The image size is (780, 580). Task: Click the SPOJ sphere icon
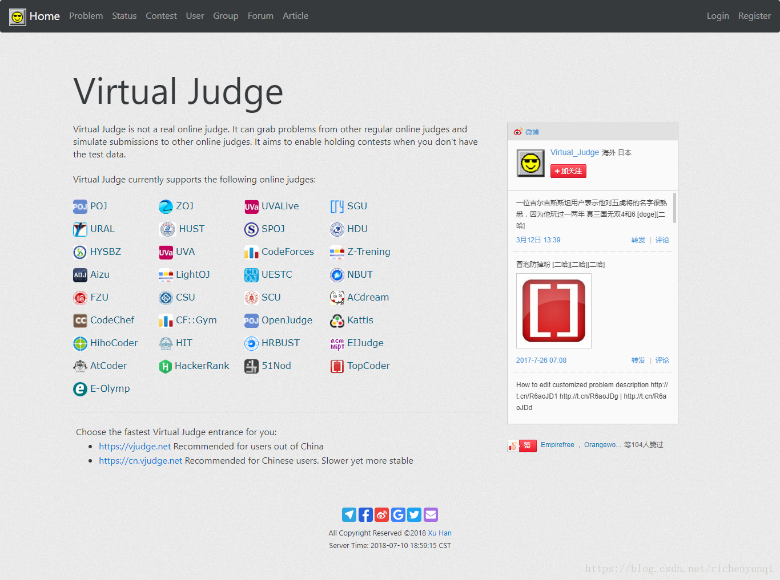(x=251, y=229)
